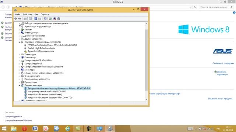Image resolution: width=236 pixels, height=132 pixels.
Task: Click the forward arrow in Device Manager toolbar
Action: (20, 19)
